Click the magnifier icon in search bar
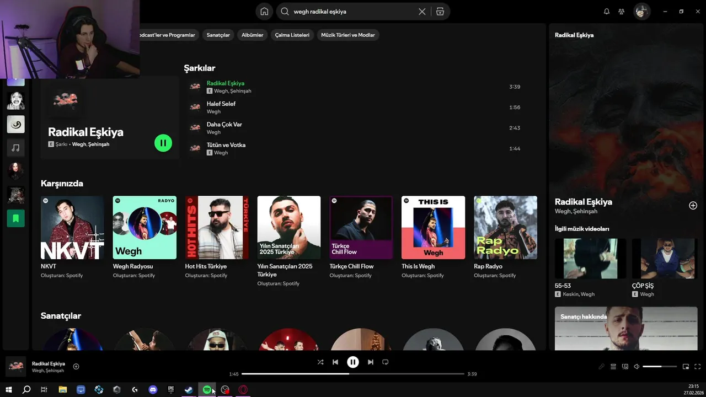 pos(285,12)
